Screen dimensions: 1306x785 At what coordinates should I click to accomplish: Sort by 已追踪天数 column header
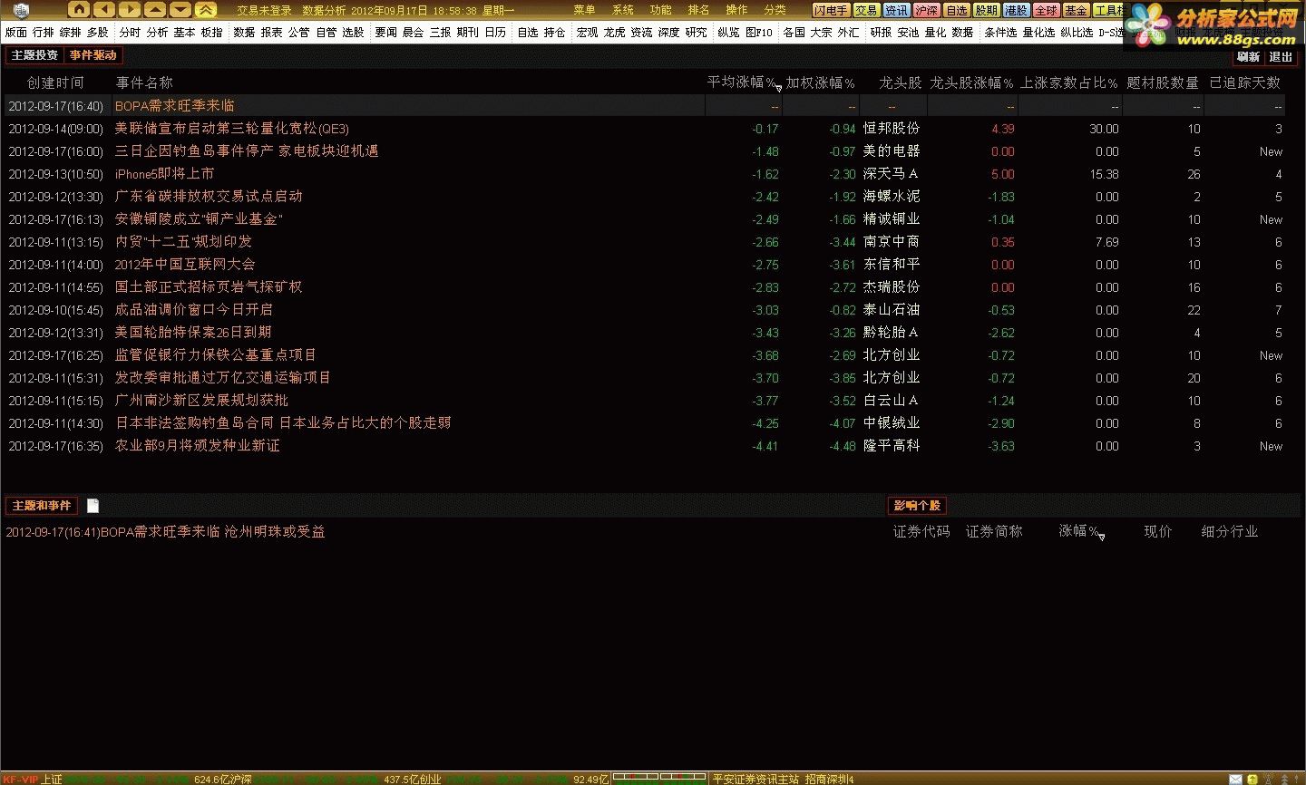pos(1245,82)
